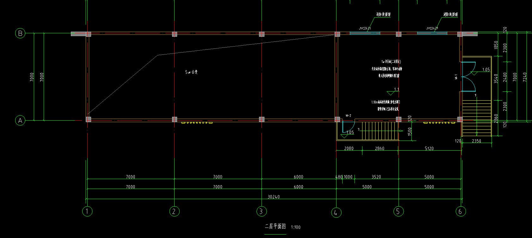The image size is (532, 238).
Task: Select the room label 5#公变
Action: tap(191, 72)
